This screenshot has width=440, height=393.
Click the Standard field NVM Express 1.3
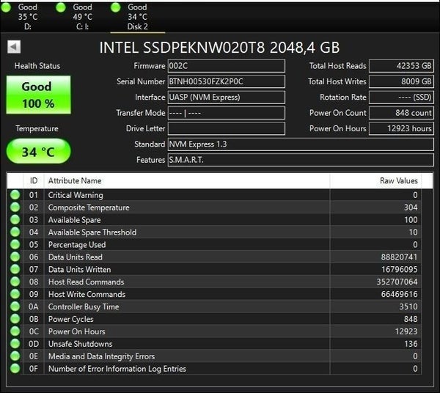tap(301, 144)
